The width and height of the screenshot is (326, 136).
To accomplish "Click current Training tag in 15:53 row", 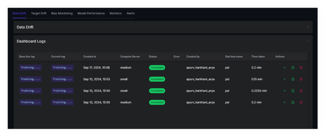I will [63, 79].
